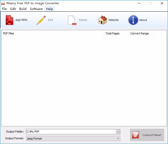
Task: Click the Delete page icon
Action: pos(72,20)
